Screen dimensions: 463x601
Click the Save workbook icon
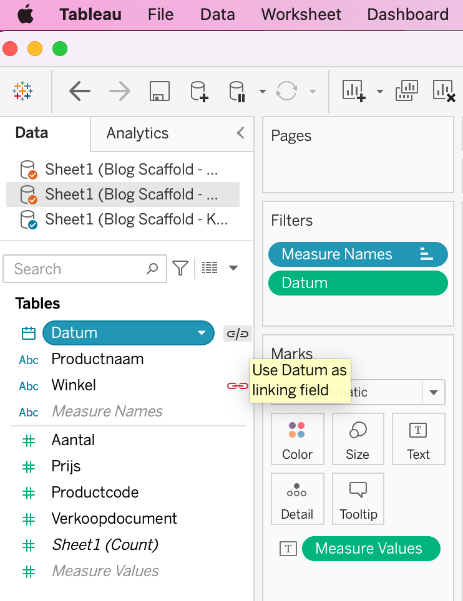coord(160,92)
